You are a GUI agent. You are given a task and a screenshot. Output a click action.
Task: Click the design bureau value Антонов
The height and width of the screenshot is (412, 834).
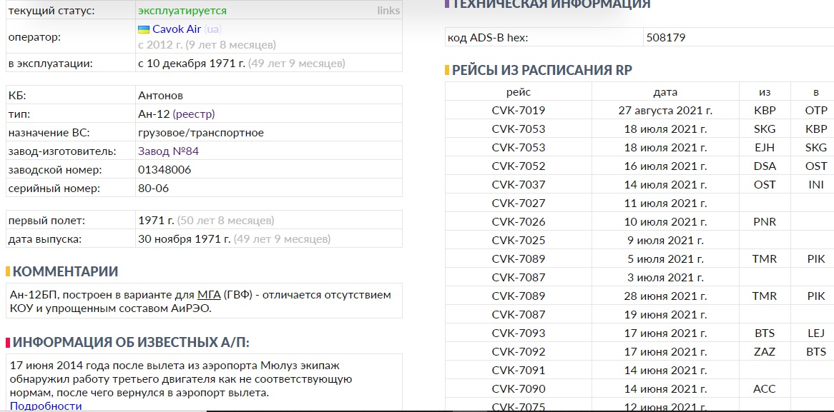click(161, 96)
